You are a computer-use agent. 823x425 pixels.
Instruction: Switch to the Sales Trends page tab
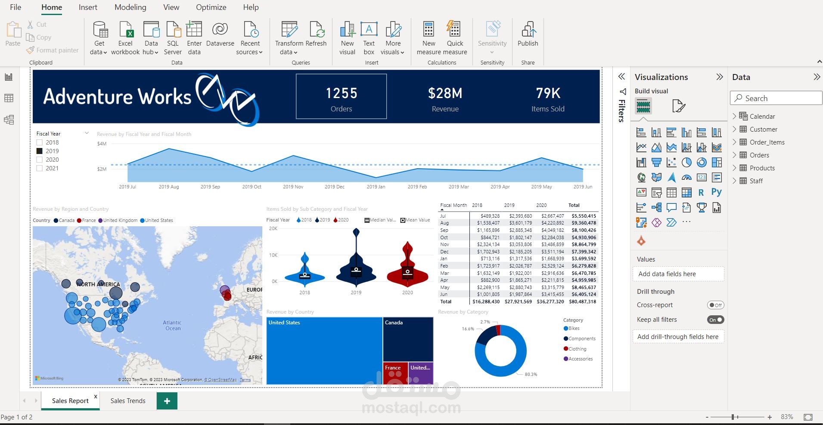[128, 401]
